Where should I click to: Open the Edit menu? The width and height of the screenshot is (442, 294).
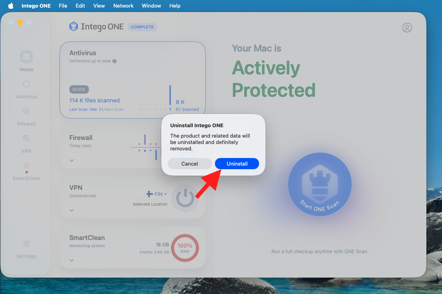[80, 6]
